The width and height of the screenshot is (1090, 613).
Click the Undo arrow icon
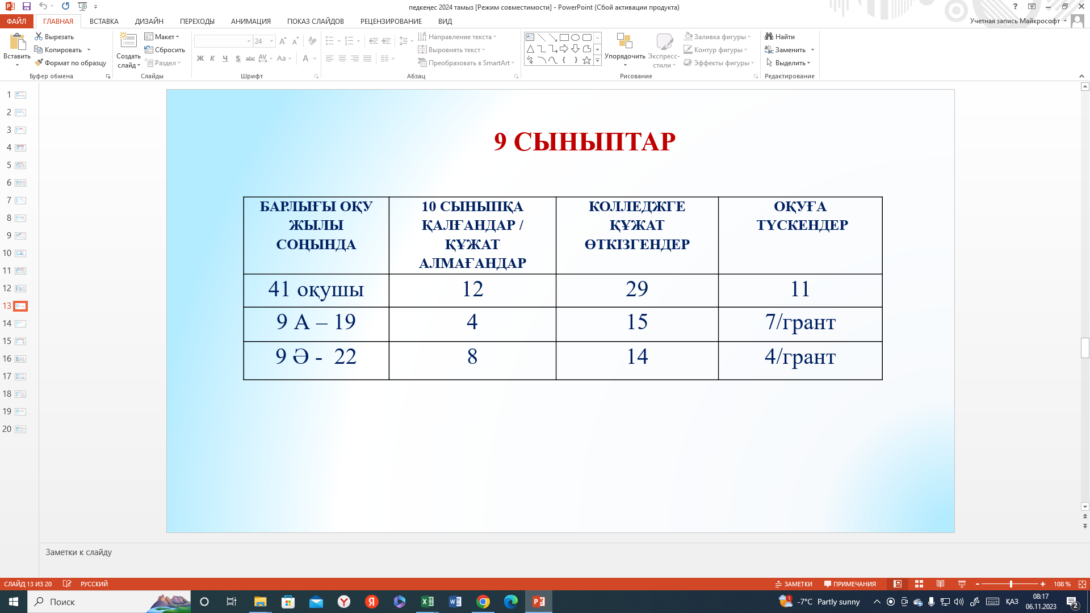pos(43,6)
